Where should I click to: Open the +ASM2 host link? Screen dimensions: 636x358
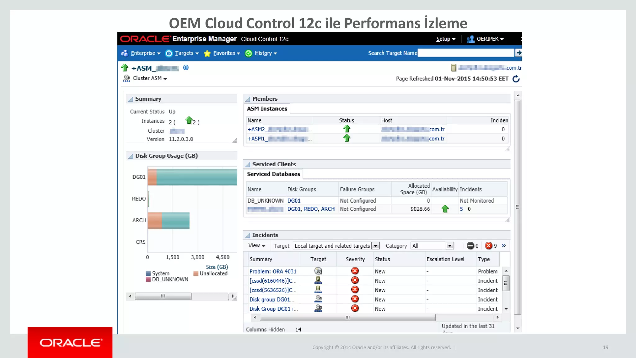tap(413, 129)
